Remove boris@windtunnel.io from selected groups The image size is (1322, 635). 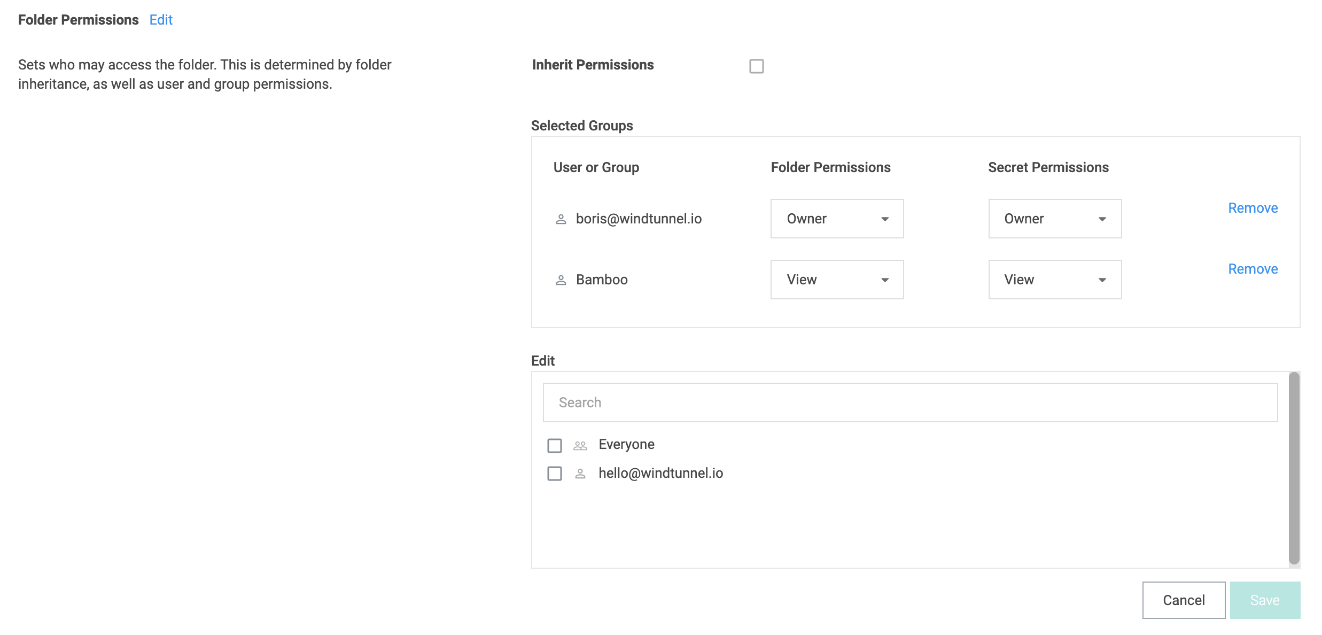pos(1253,208)
